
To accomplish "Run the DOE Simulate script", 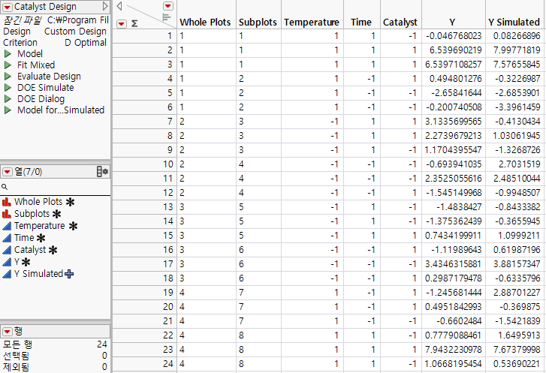I will [x=8, y=88].
